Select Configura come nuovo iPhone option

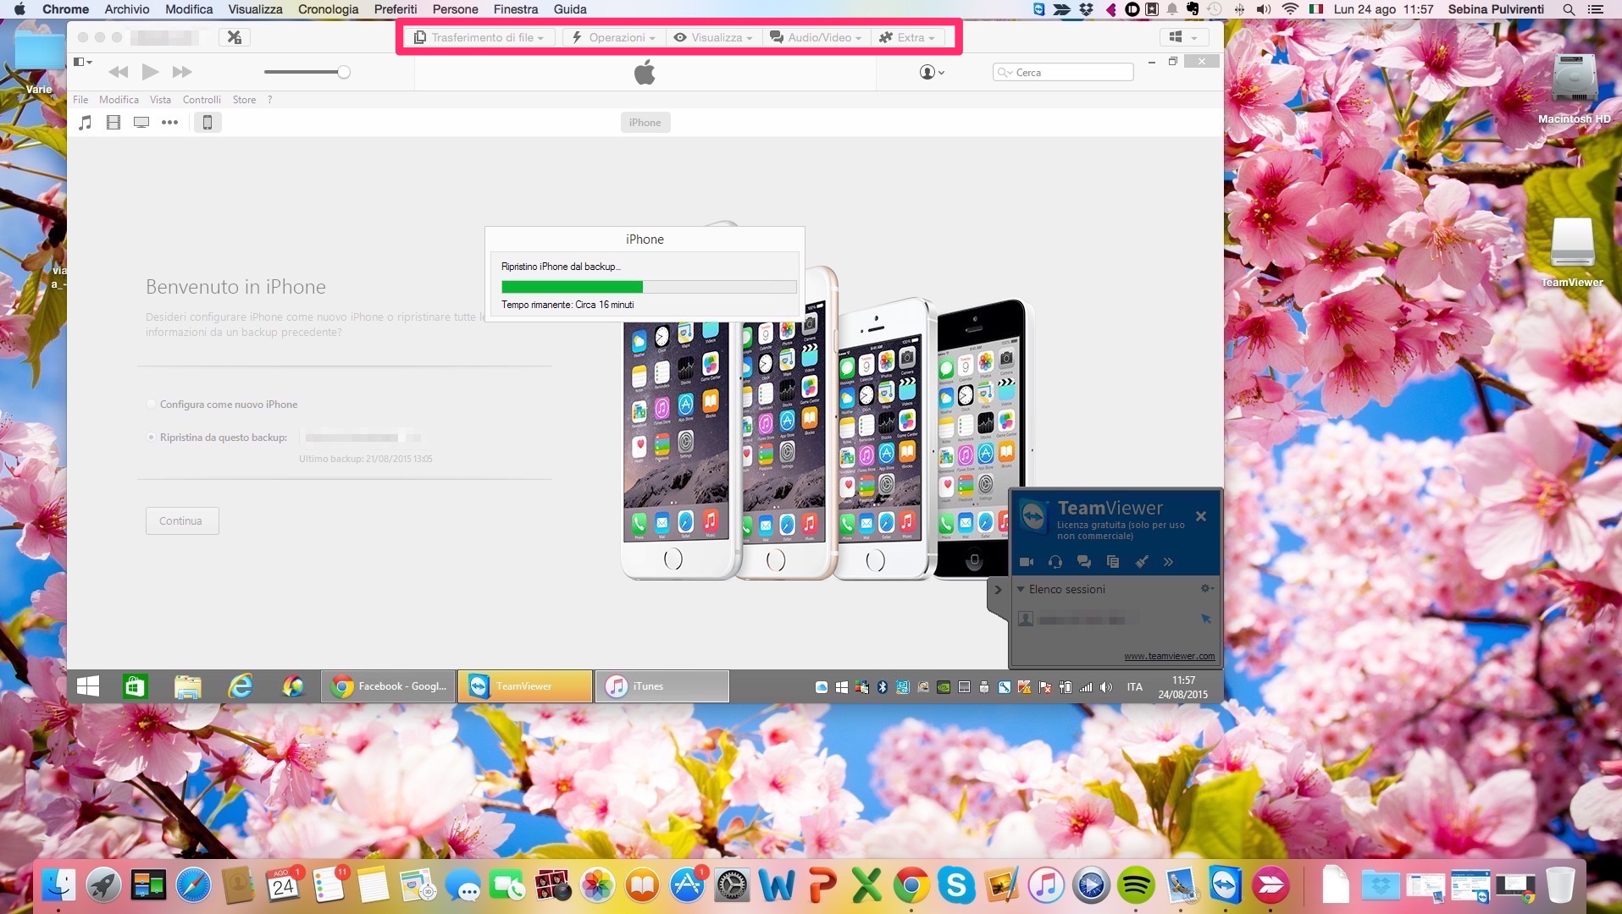[152, 405]
